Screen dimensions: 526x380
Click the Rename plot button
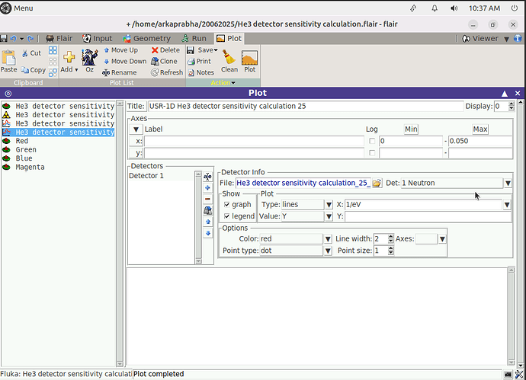(120, 72)
